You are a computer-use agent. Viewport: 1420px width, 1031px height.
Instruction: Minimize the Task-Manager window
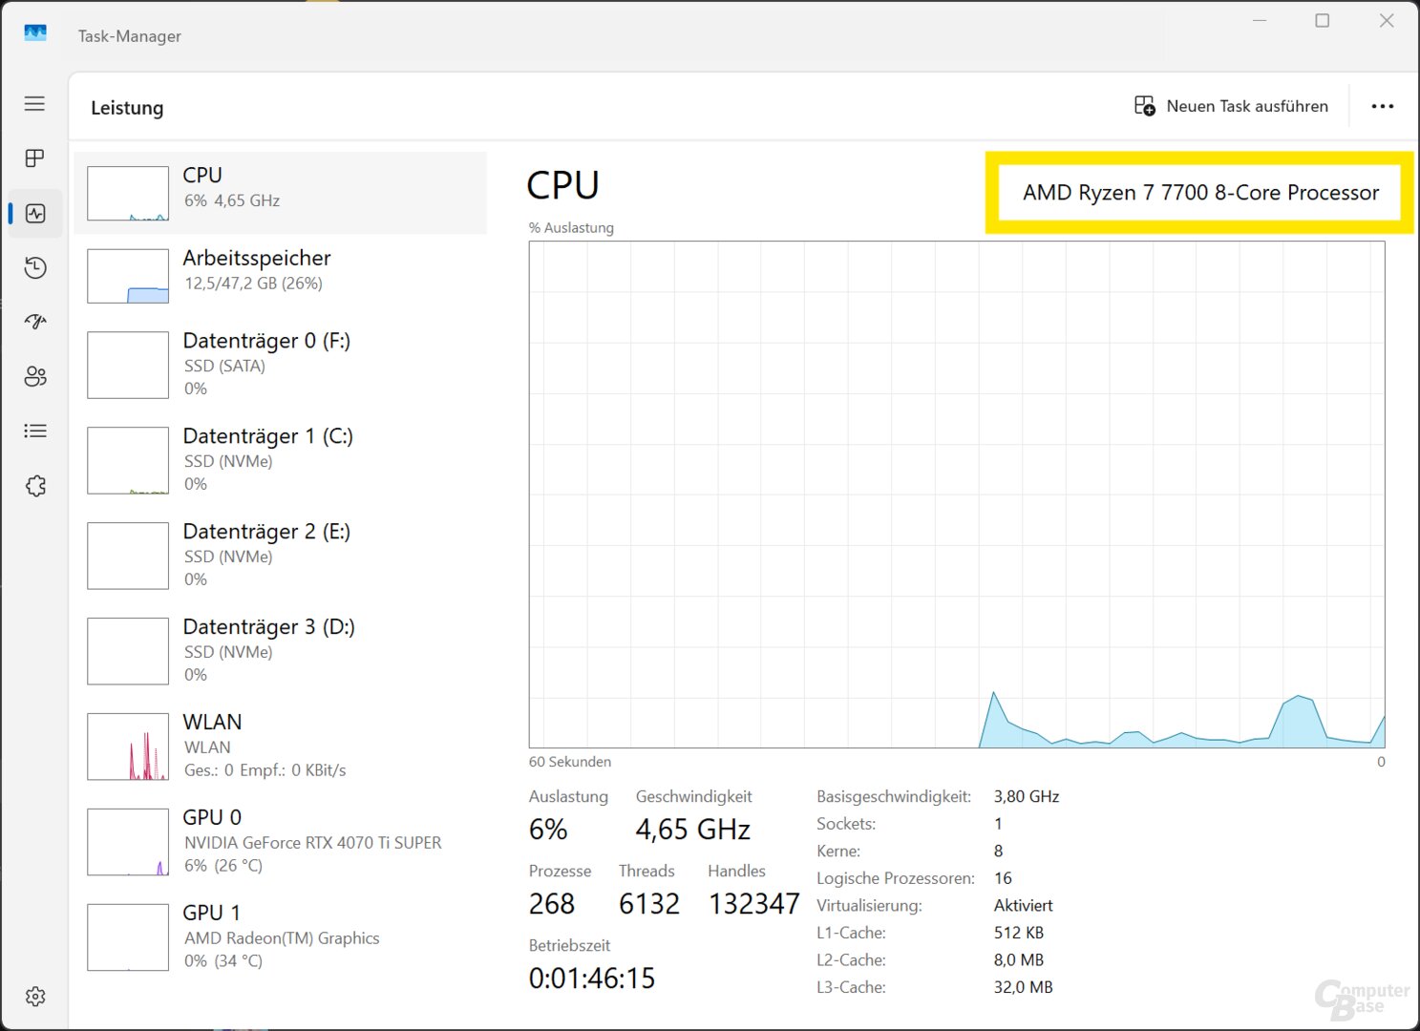1260,20
